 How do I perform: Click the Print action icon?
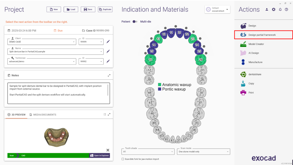tap(243, 92)
